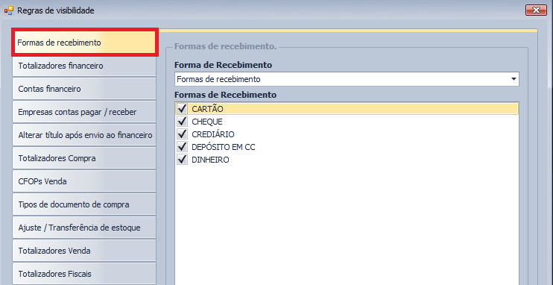Open the Totalizadores Compra tab

click(x=84, y=158)
